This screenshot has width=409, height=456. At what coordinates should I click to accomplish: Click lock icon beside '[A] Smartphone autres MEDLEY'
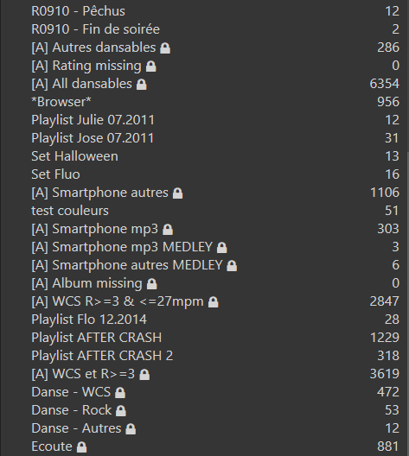click(232, 266)
